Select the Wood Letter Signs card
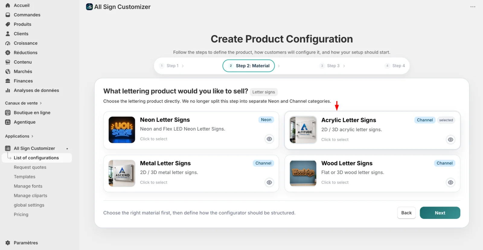This screenshot has width=483, height=250. [x=372, y=173]
